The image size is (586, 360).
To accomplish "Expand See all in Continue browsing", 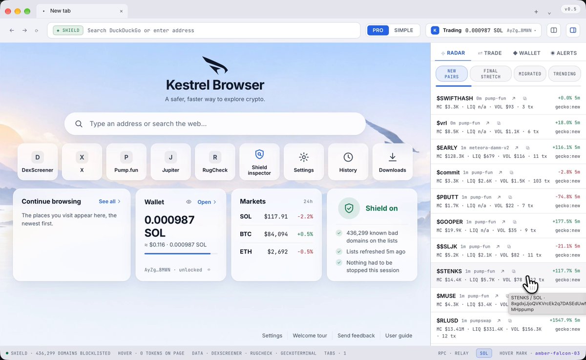I will pyautogui.click(x=110, y=201).
